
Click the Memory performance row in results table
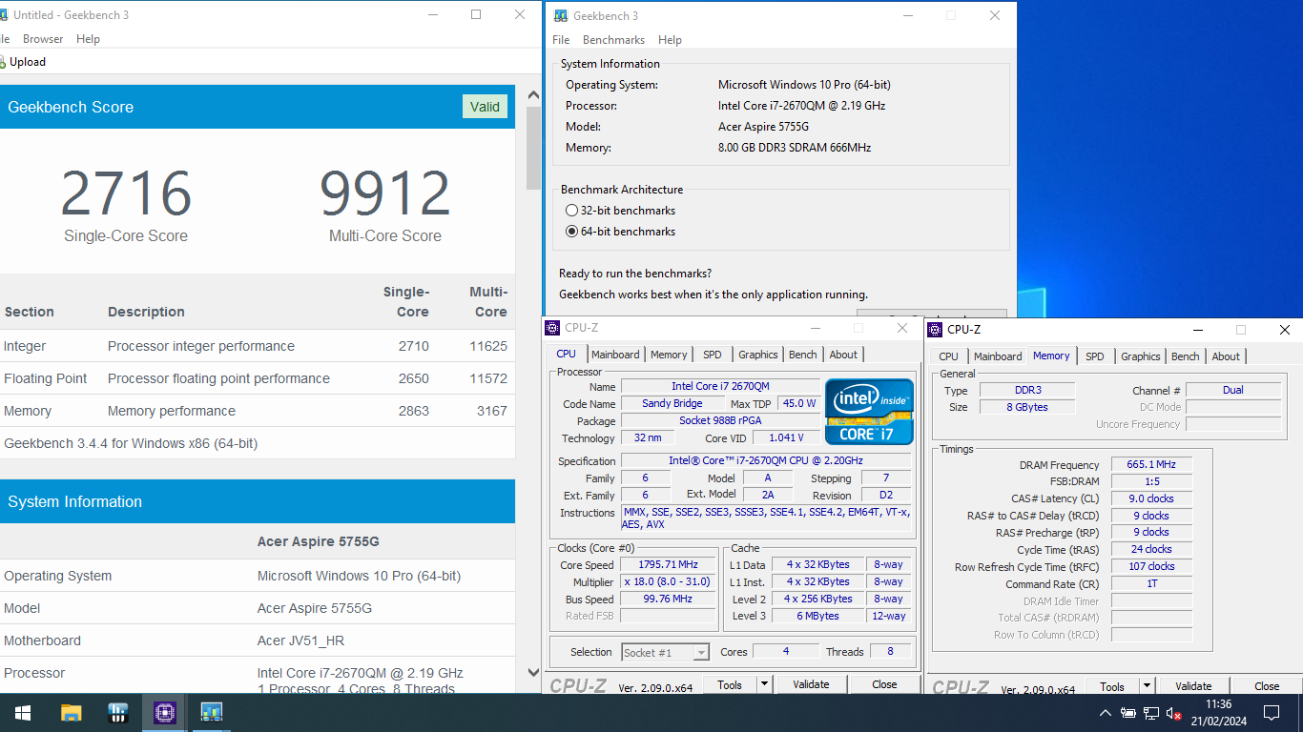[x=258, y=411]
